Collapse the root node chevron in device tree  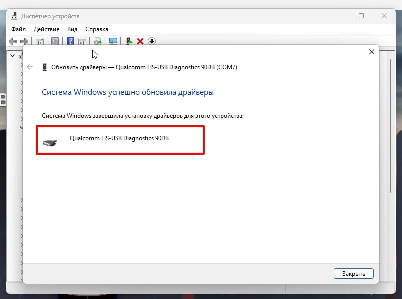point(12,55)
